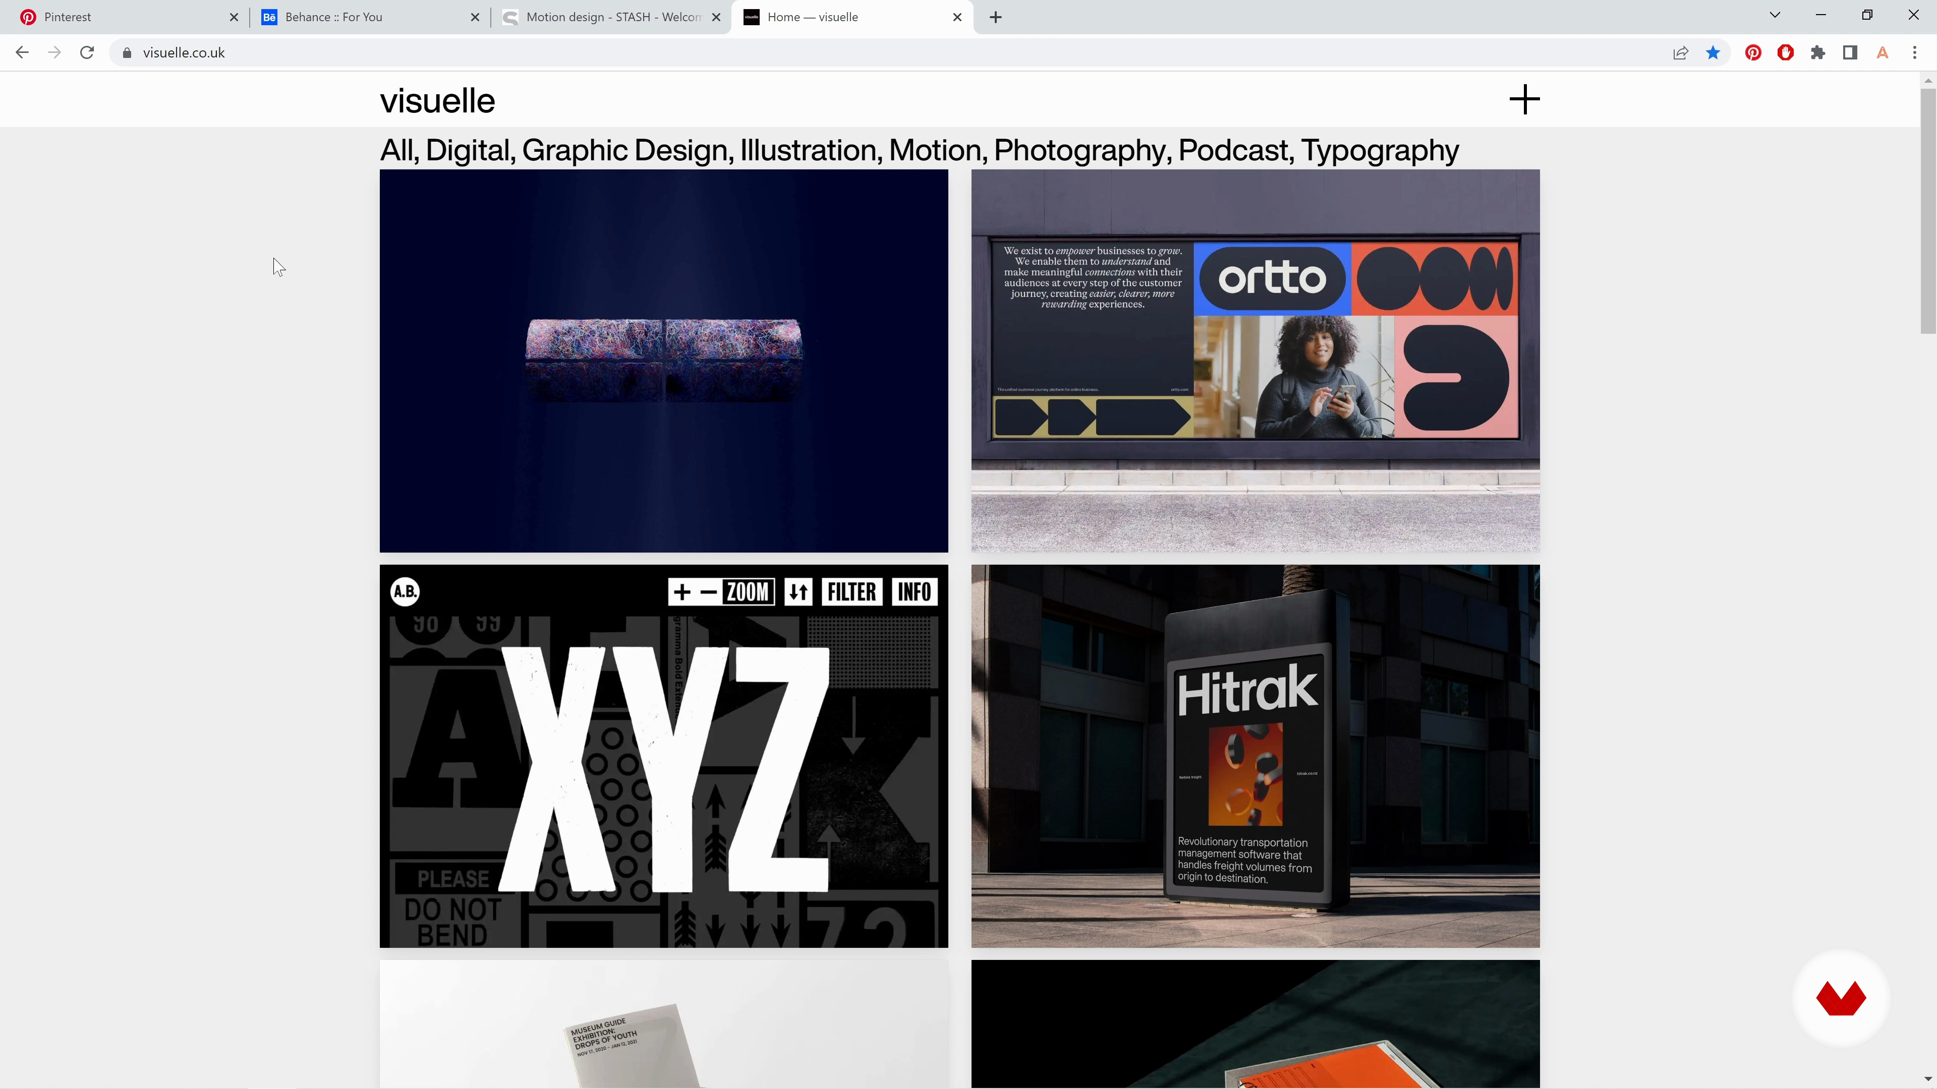The width and height of the screenshot is (1937, 1089).
Task: Open the Museum Guide exhibition project
Action: click(664, 1023)
